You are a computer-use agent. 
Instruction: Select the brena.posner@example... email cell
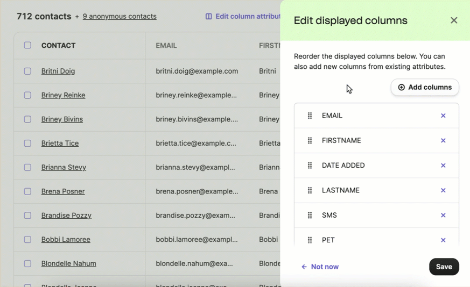pyautogui.click(x=197, y=191)
